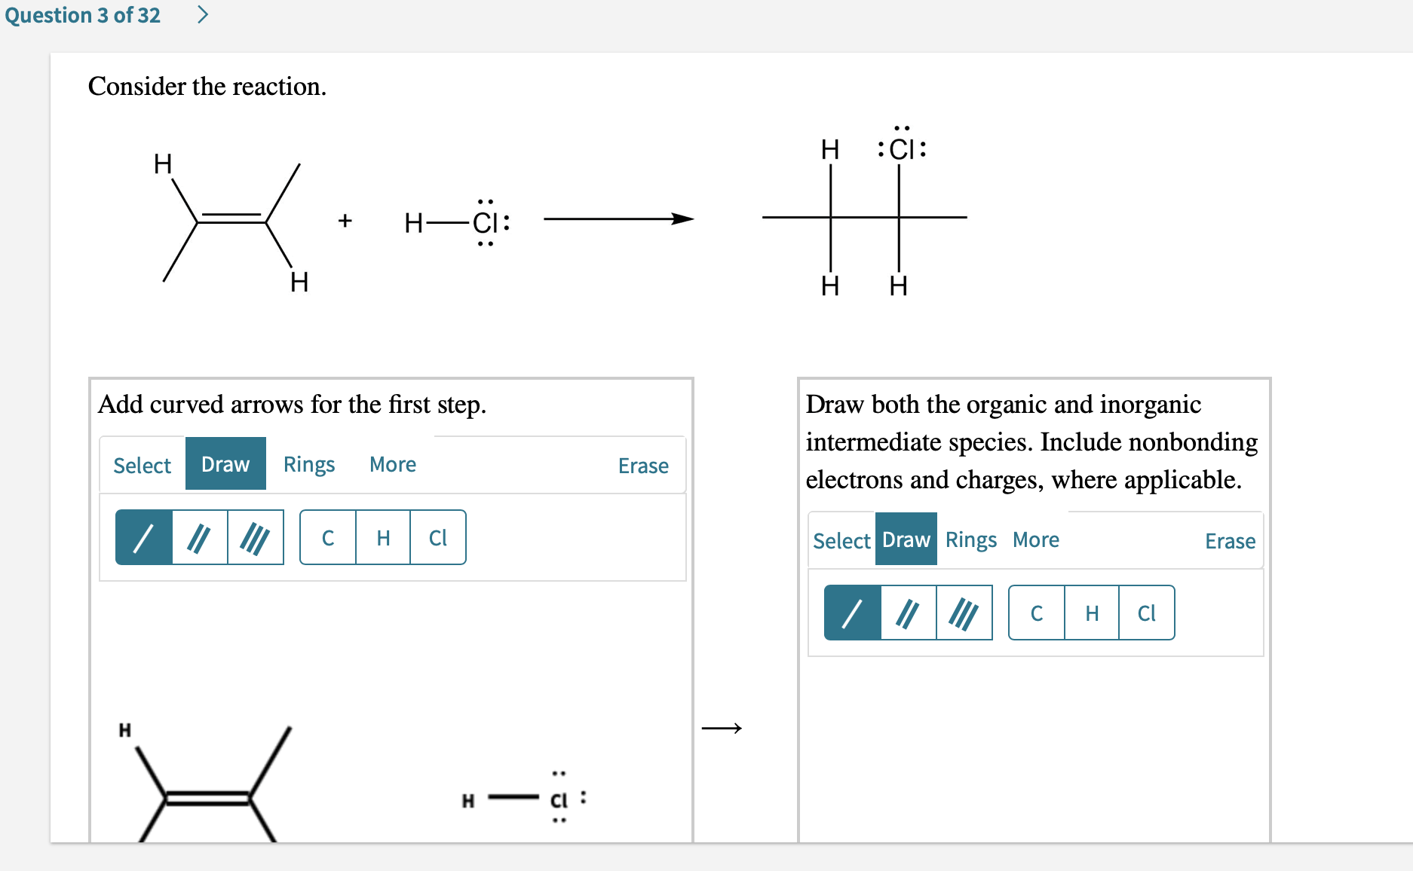
Task: Select single bond tool in right panel
Action: coord(853,613)
